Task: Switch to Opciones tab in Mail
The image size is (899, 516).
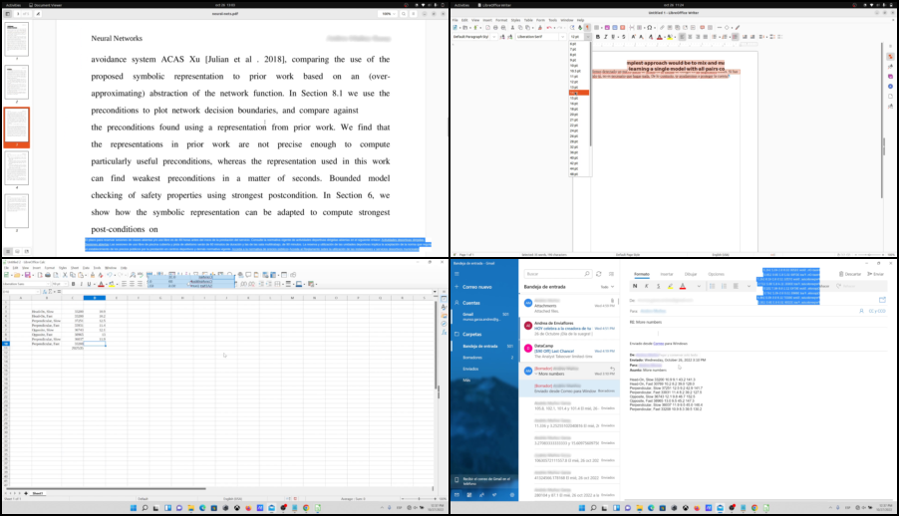Action: tap(716, 274)
